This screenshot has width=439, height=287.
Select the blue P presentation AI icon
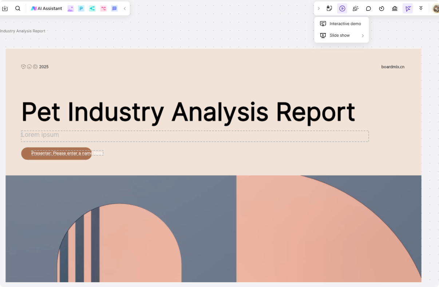[81, 8]
